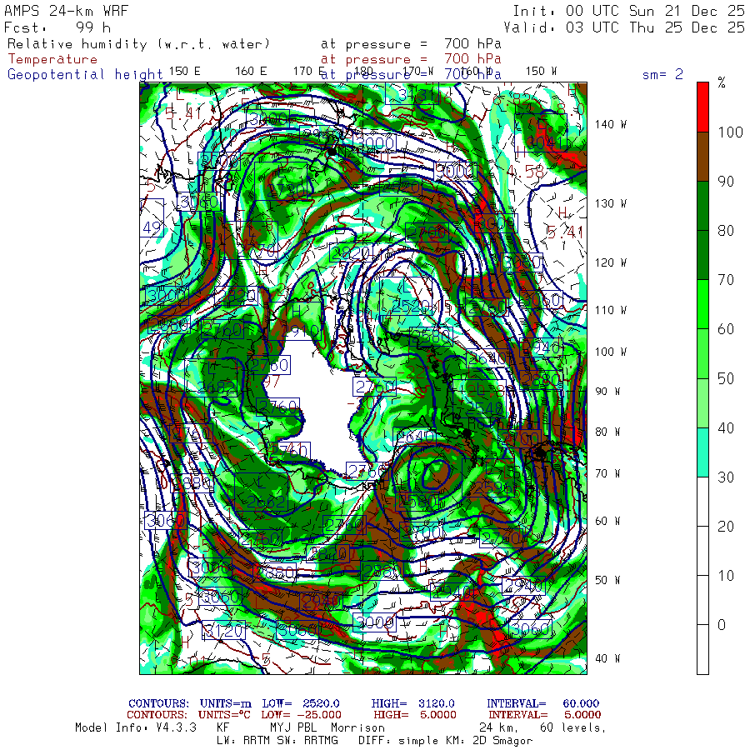Viewport: 750px width, 750px height.
Task: Click the blue 'HIGH= 3120.0' contour info
Action: [x=413, y=703]
